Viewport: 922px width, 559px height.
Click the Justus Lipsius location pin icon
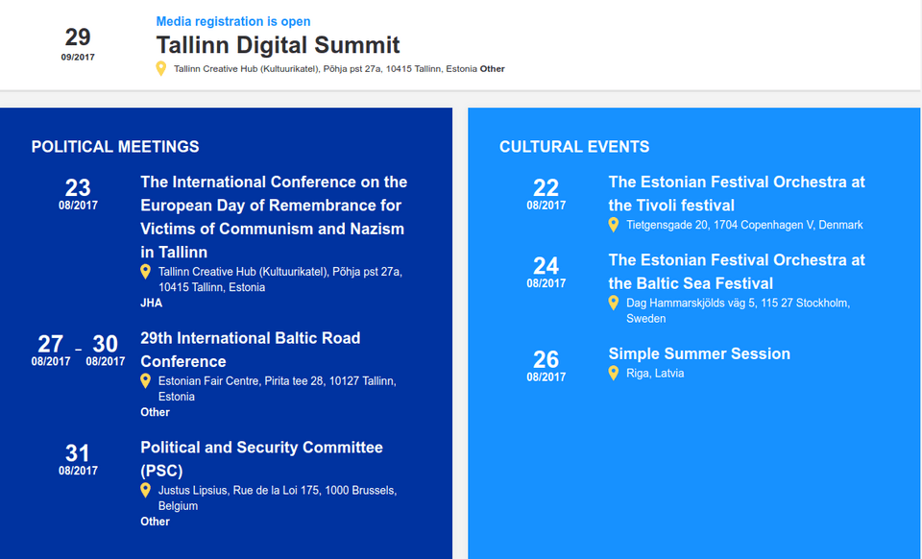coord(146,491)
